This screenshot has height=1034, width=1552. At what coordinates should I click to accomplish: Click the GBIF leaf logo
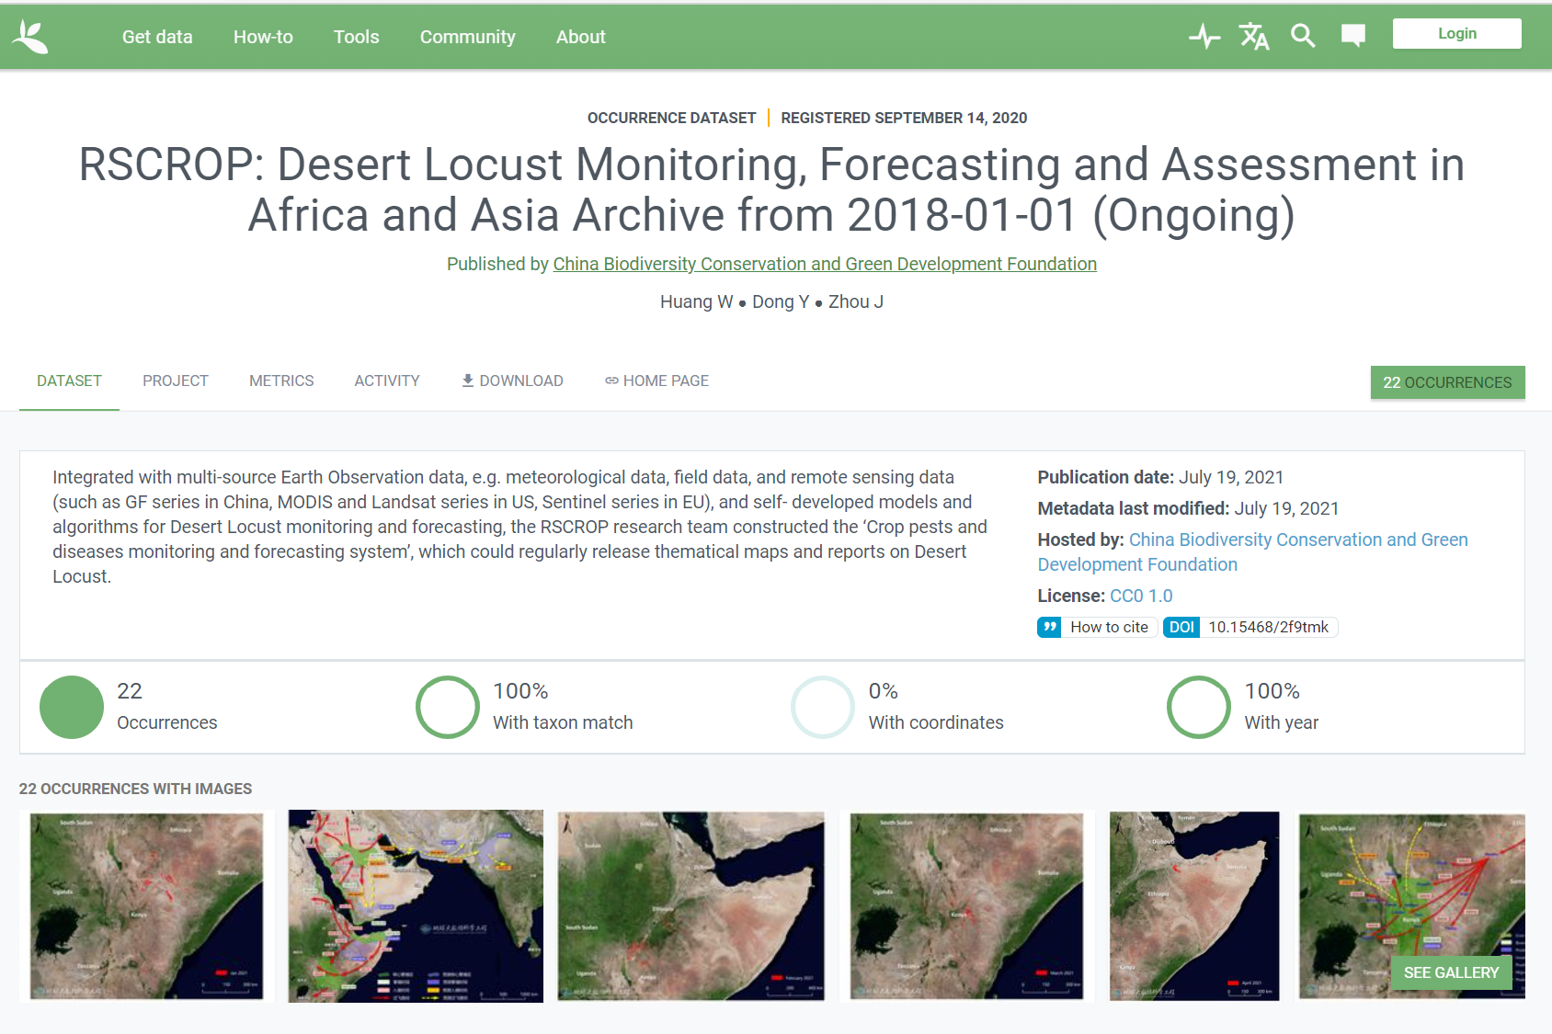click(x=30, y=37)
